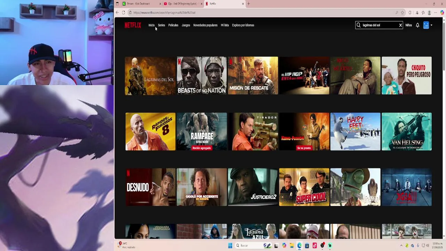Click the Netflix search input field
Screen dimensions: 446x251
(379, 25)
